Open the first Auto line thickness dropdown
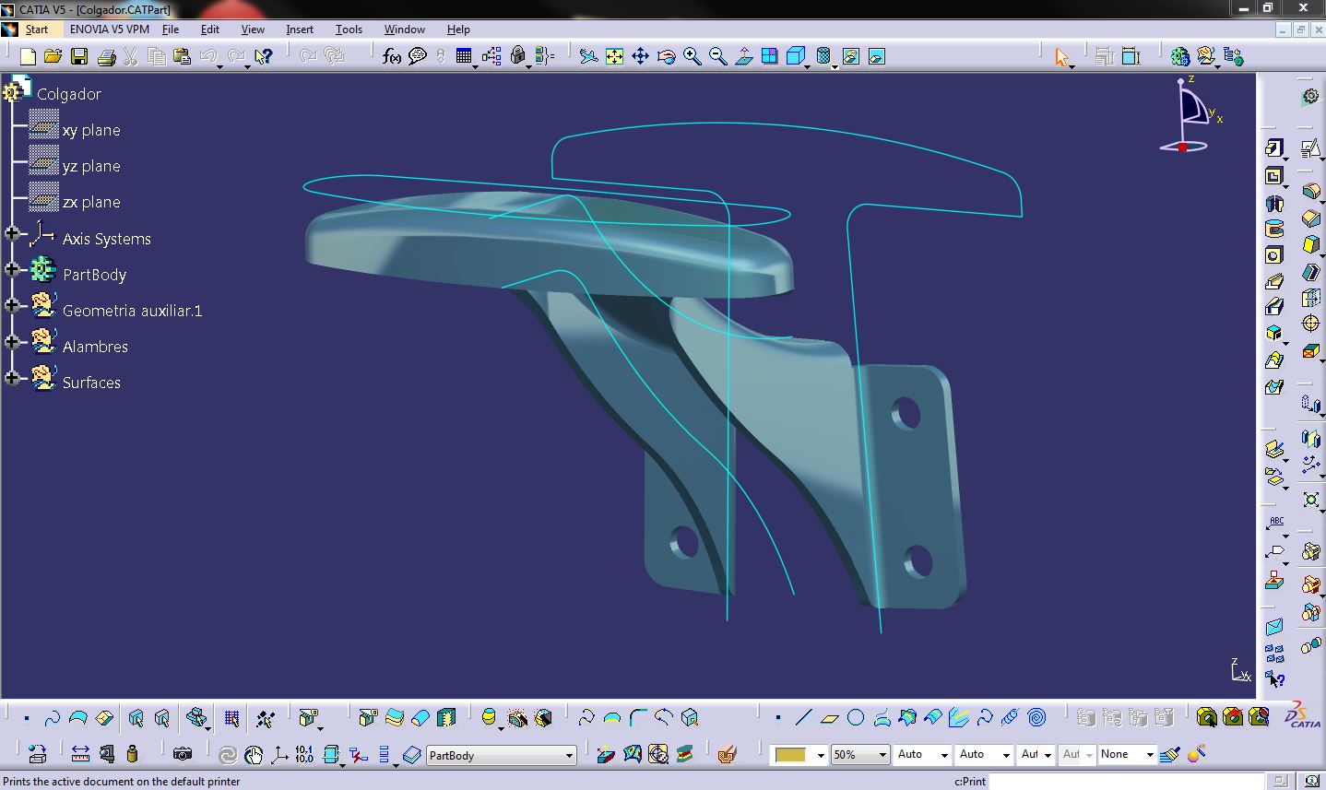The height and width of the screenshot is (790, 1326). tap(922, 754)
